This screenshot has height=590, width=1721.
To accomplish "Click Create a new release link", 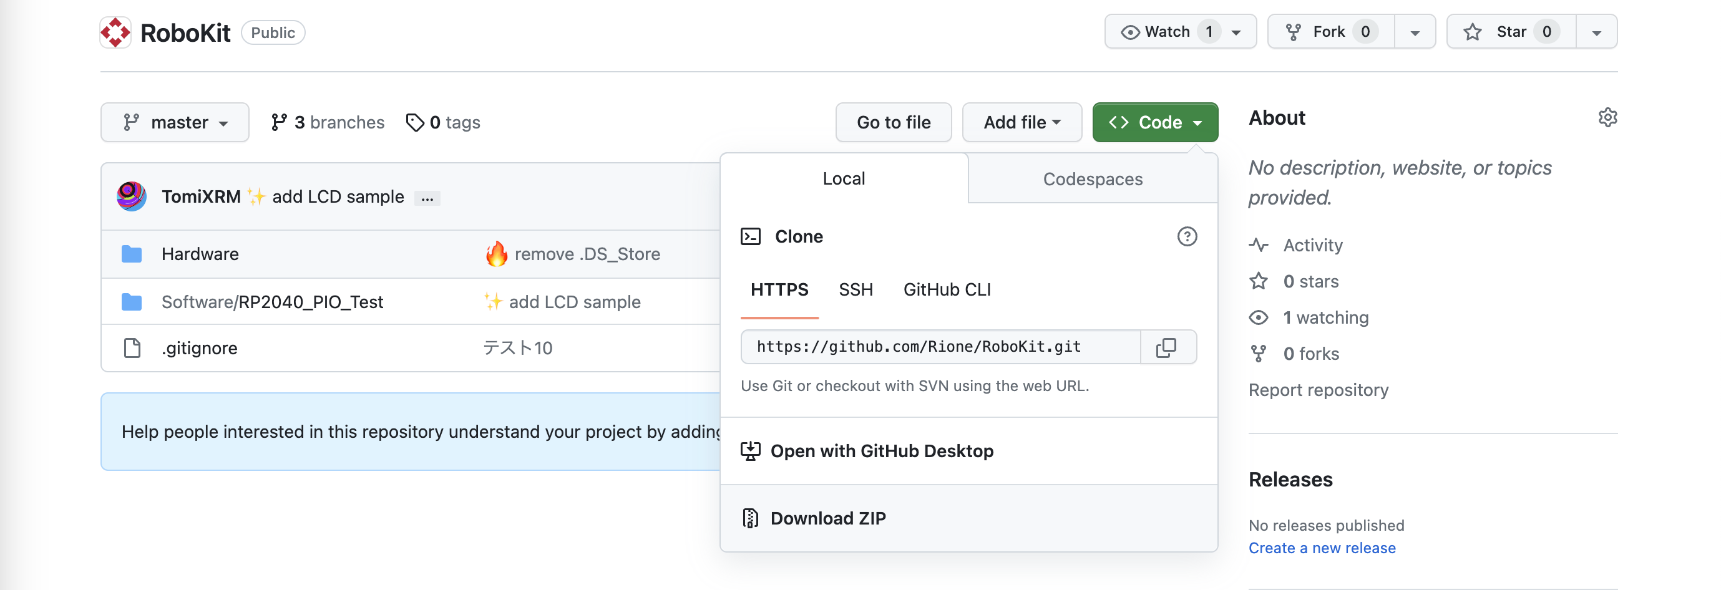I will [1322, 548].
